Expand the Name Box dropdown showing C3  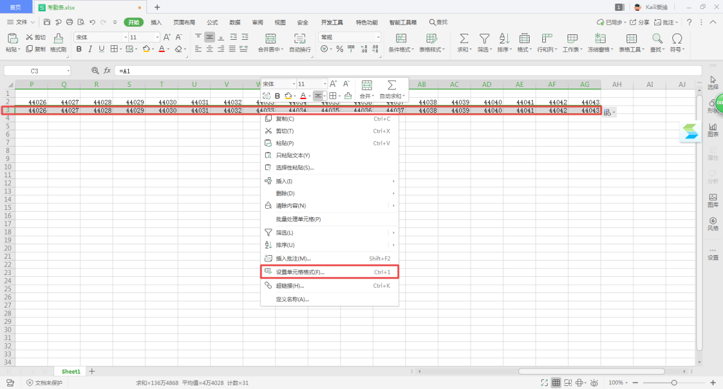point(68,71)
